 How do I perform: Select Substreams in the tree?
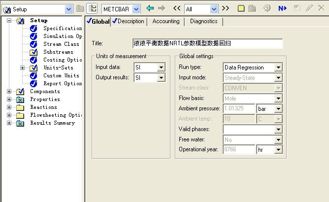[x=58, y=52]
